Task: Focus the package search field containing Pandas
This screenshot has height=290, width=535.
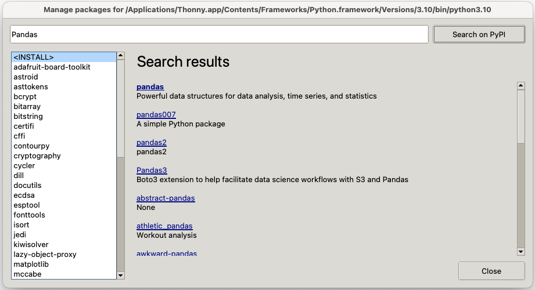Action: (x=219, y=34)
